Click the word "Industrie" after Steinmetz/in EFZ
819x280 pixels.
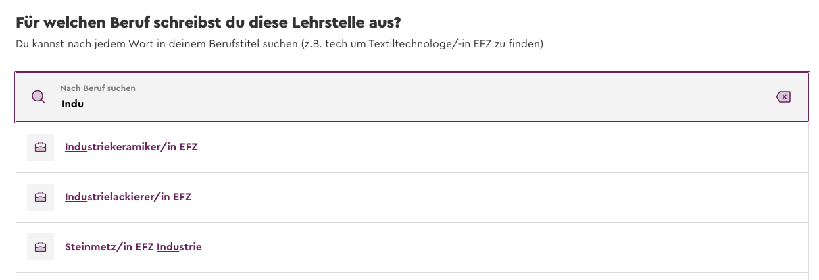point(179,247)
